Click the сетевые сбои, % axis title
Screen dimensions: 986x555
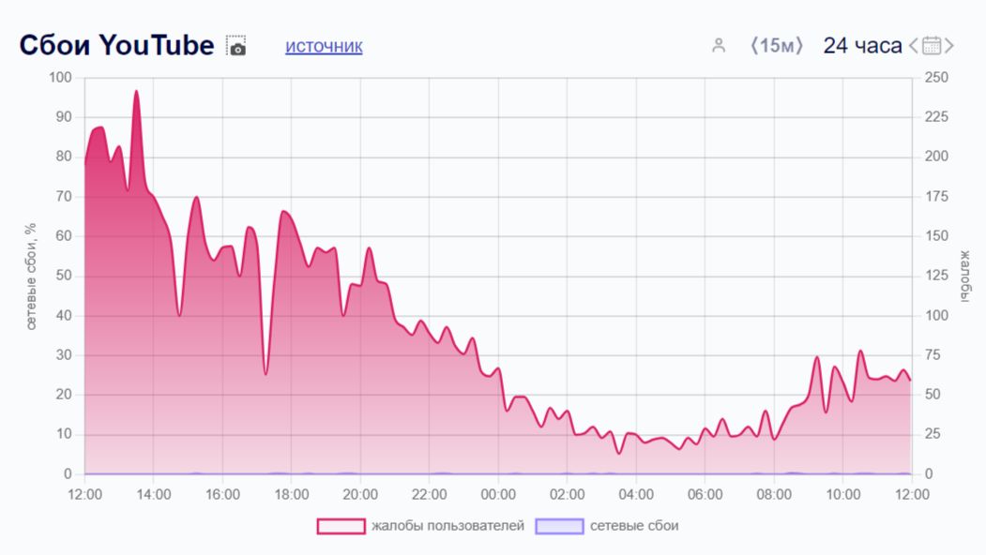[31, 276]
